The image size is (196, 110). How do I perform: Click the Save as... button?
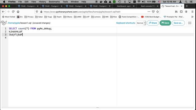178,23
